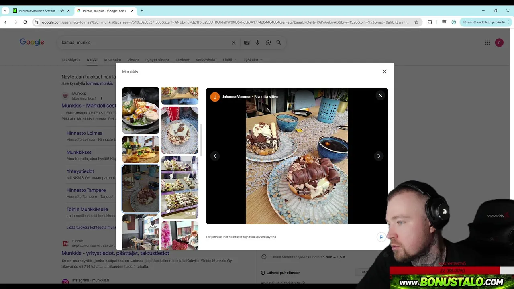Select the Teokset search tab
This screenshot has height=289, width=514.
point(182,60)
